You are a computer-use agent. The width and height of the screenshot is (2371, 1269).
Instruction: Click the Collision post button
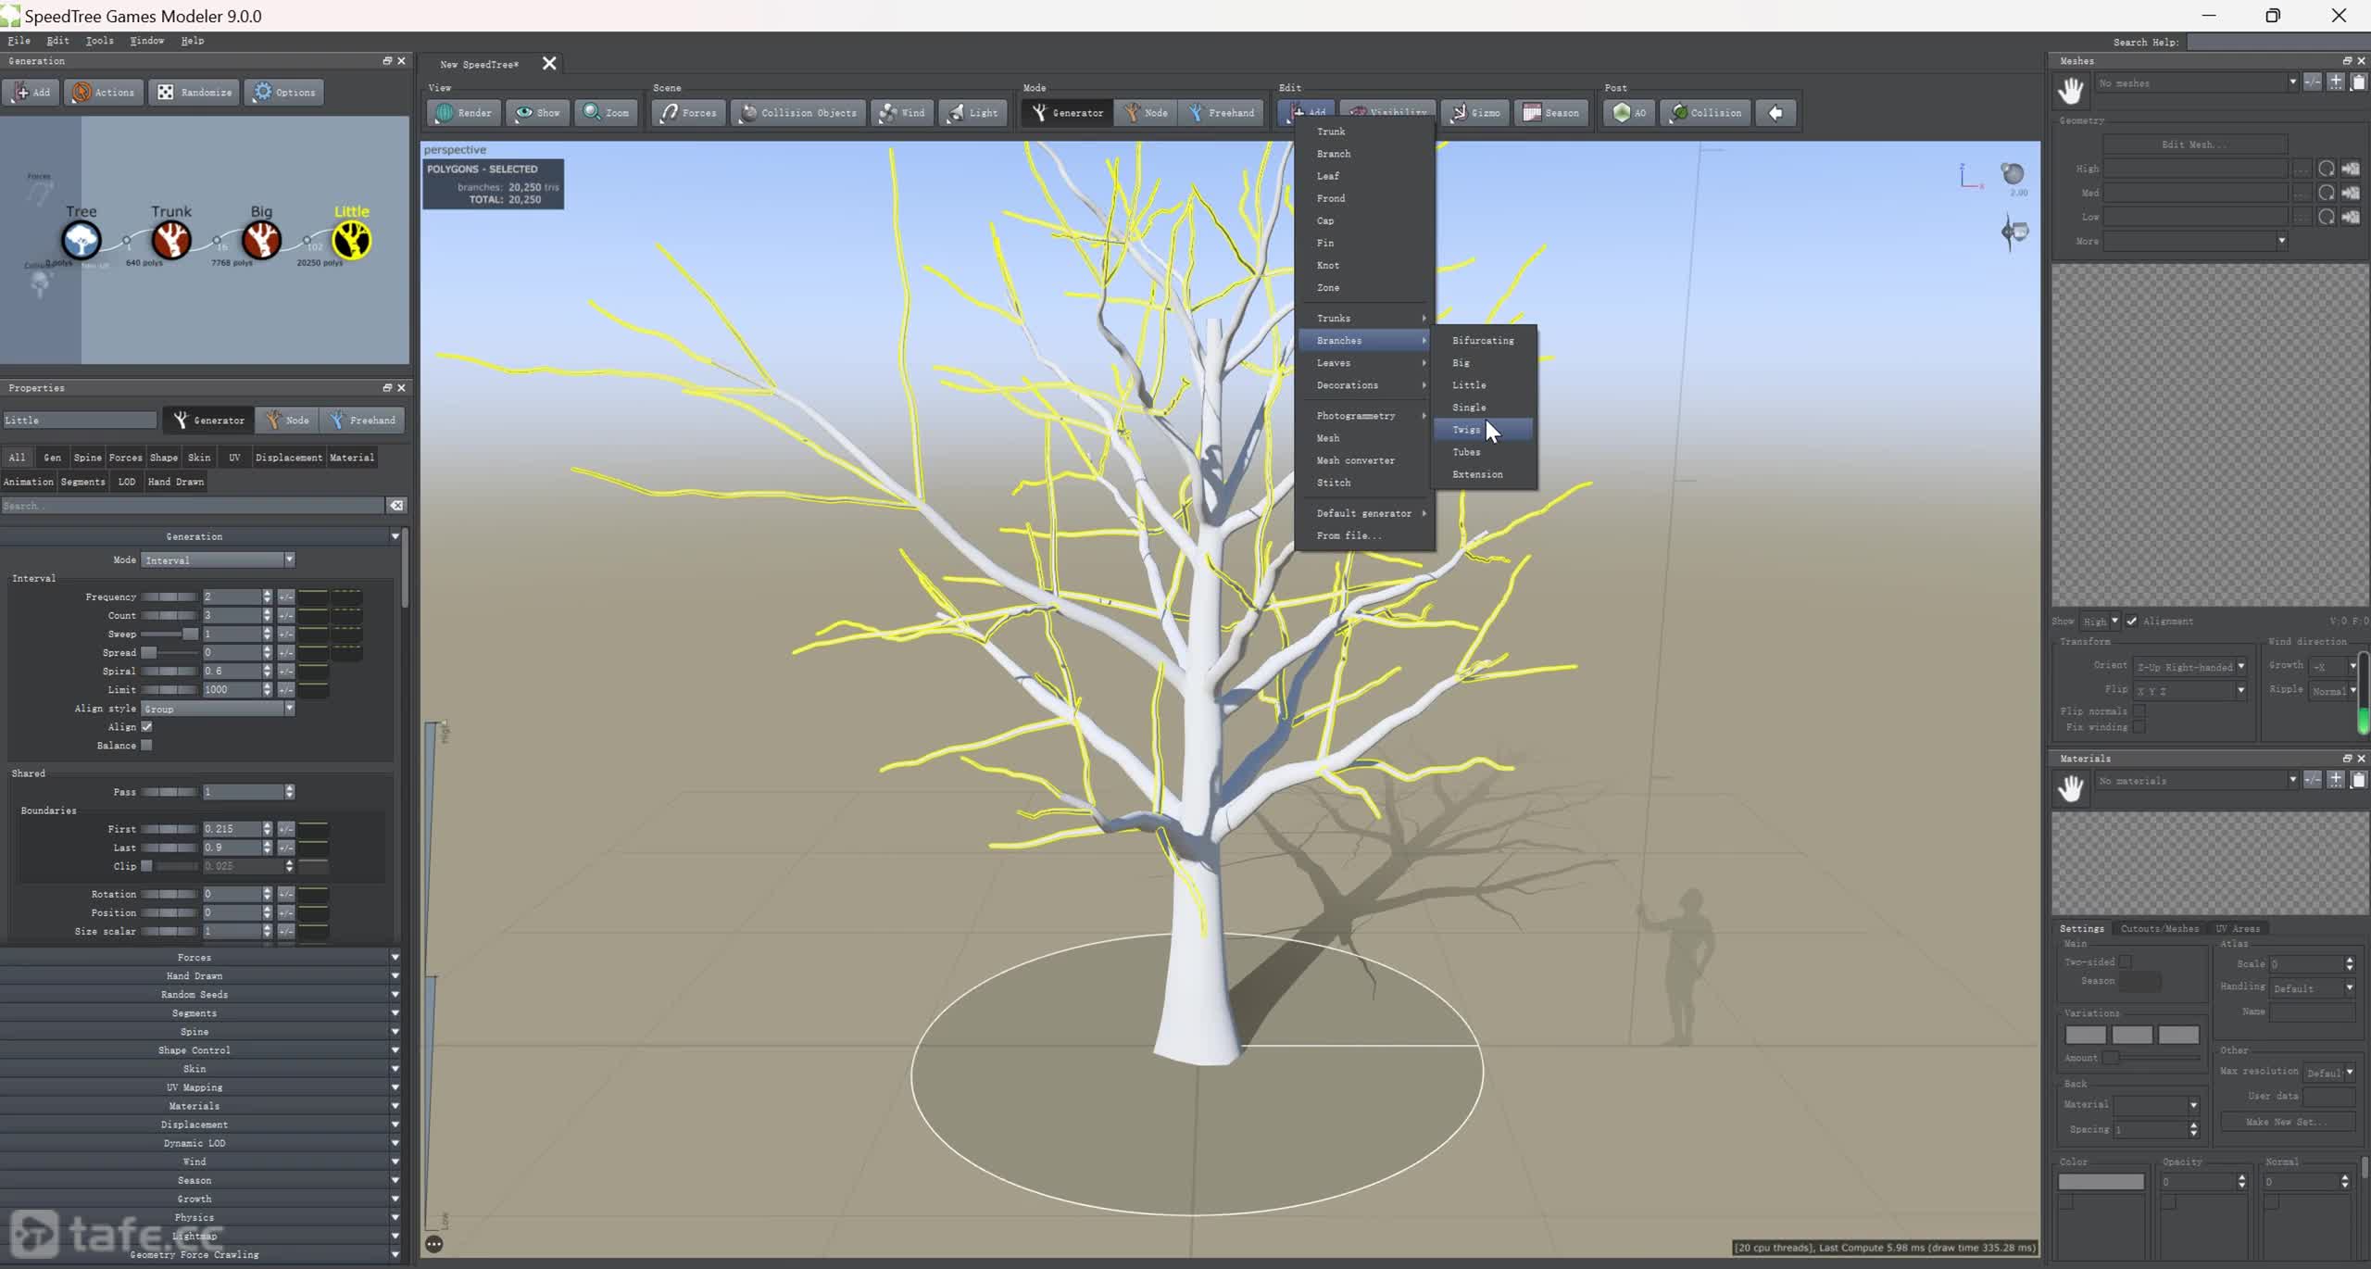click(x=1705, y=113)
